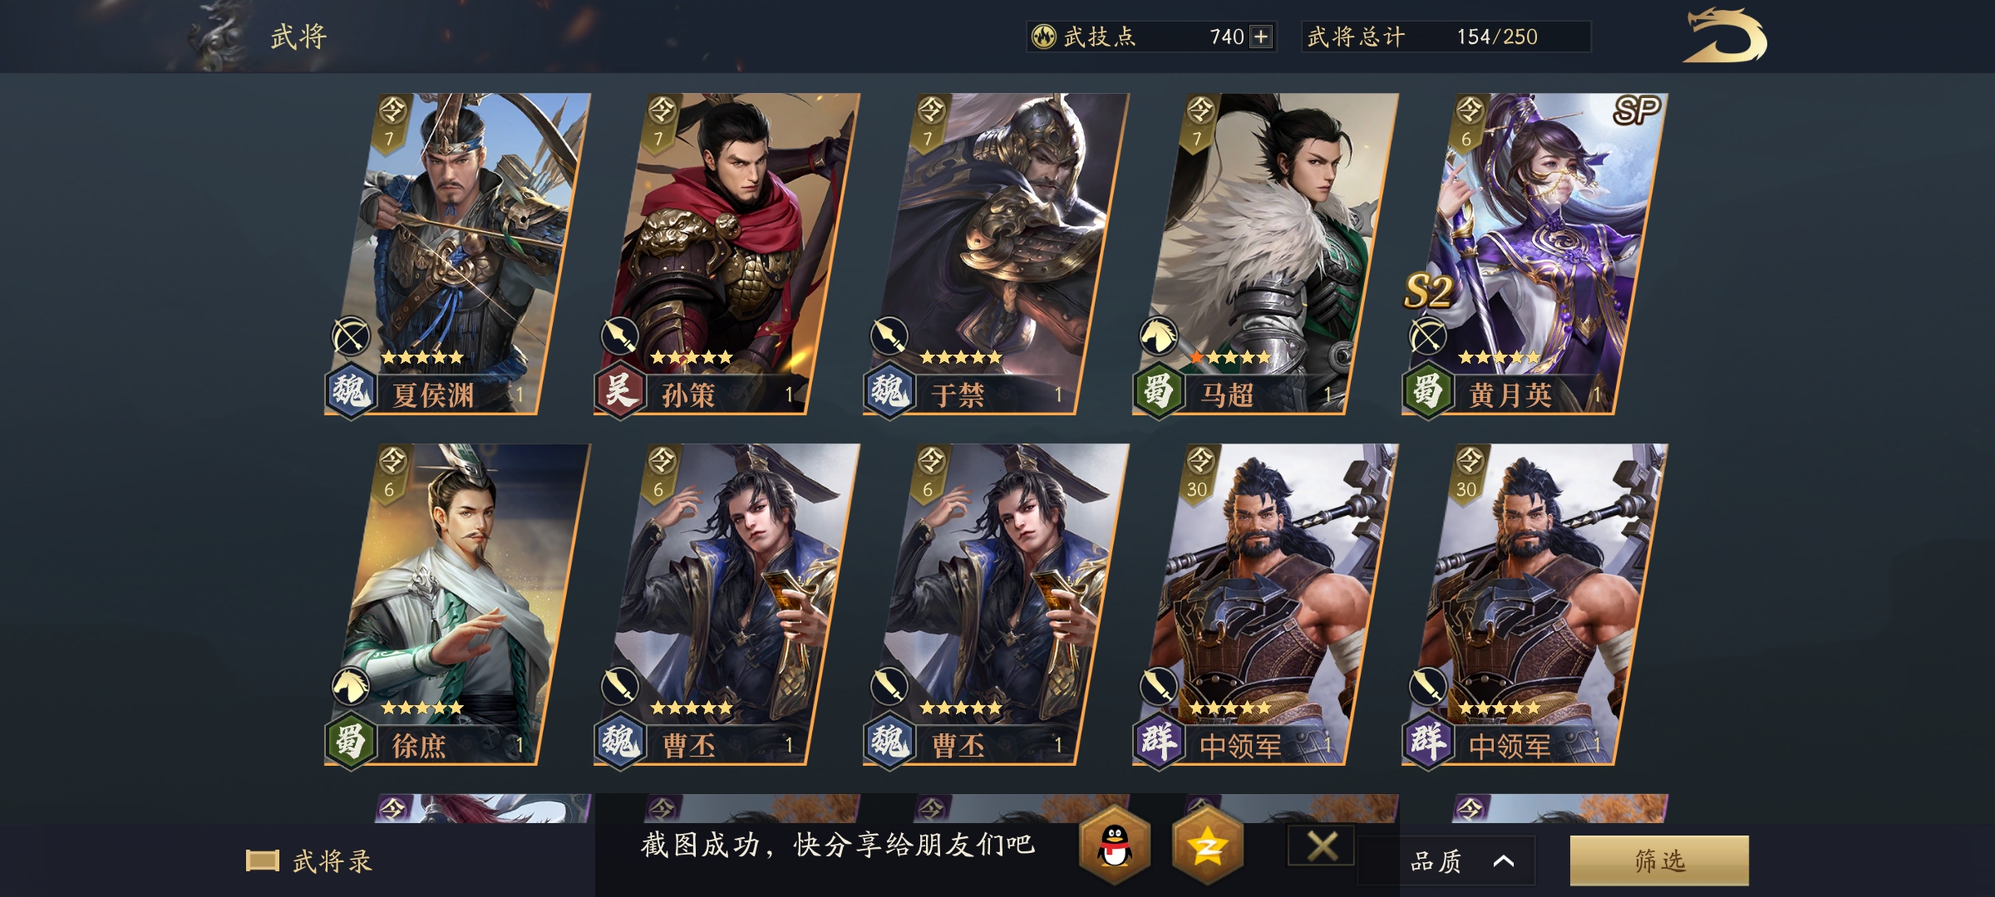Share screenshot via QQ penguin icon
This screenshot has width=1995, height=897.
click(x=1115, y=846)
